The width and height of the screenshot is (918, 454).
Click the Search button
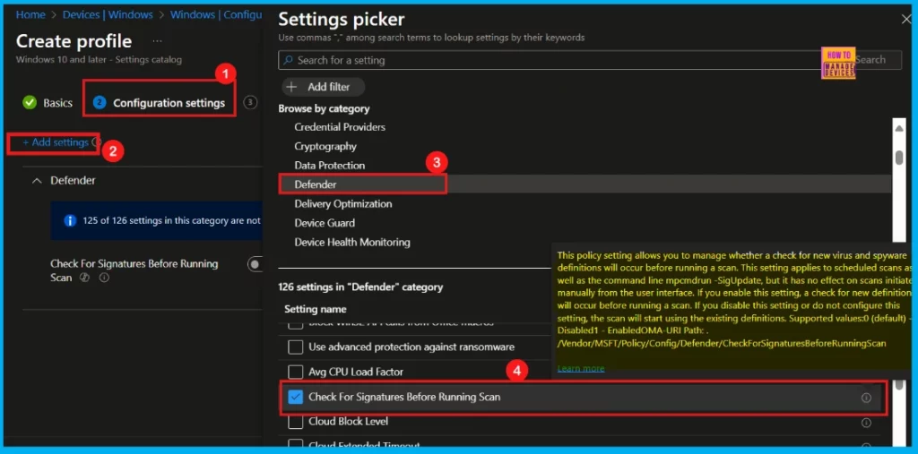click(x=870, y=60)
